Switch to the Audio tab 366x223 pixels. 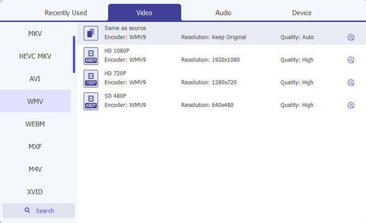tap(223, 13)
